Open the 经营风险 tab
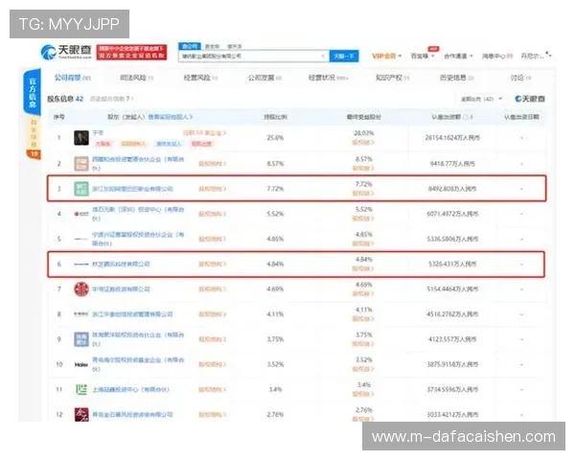The image size is (575, 460). (x=200, y=78)
